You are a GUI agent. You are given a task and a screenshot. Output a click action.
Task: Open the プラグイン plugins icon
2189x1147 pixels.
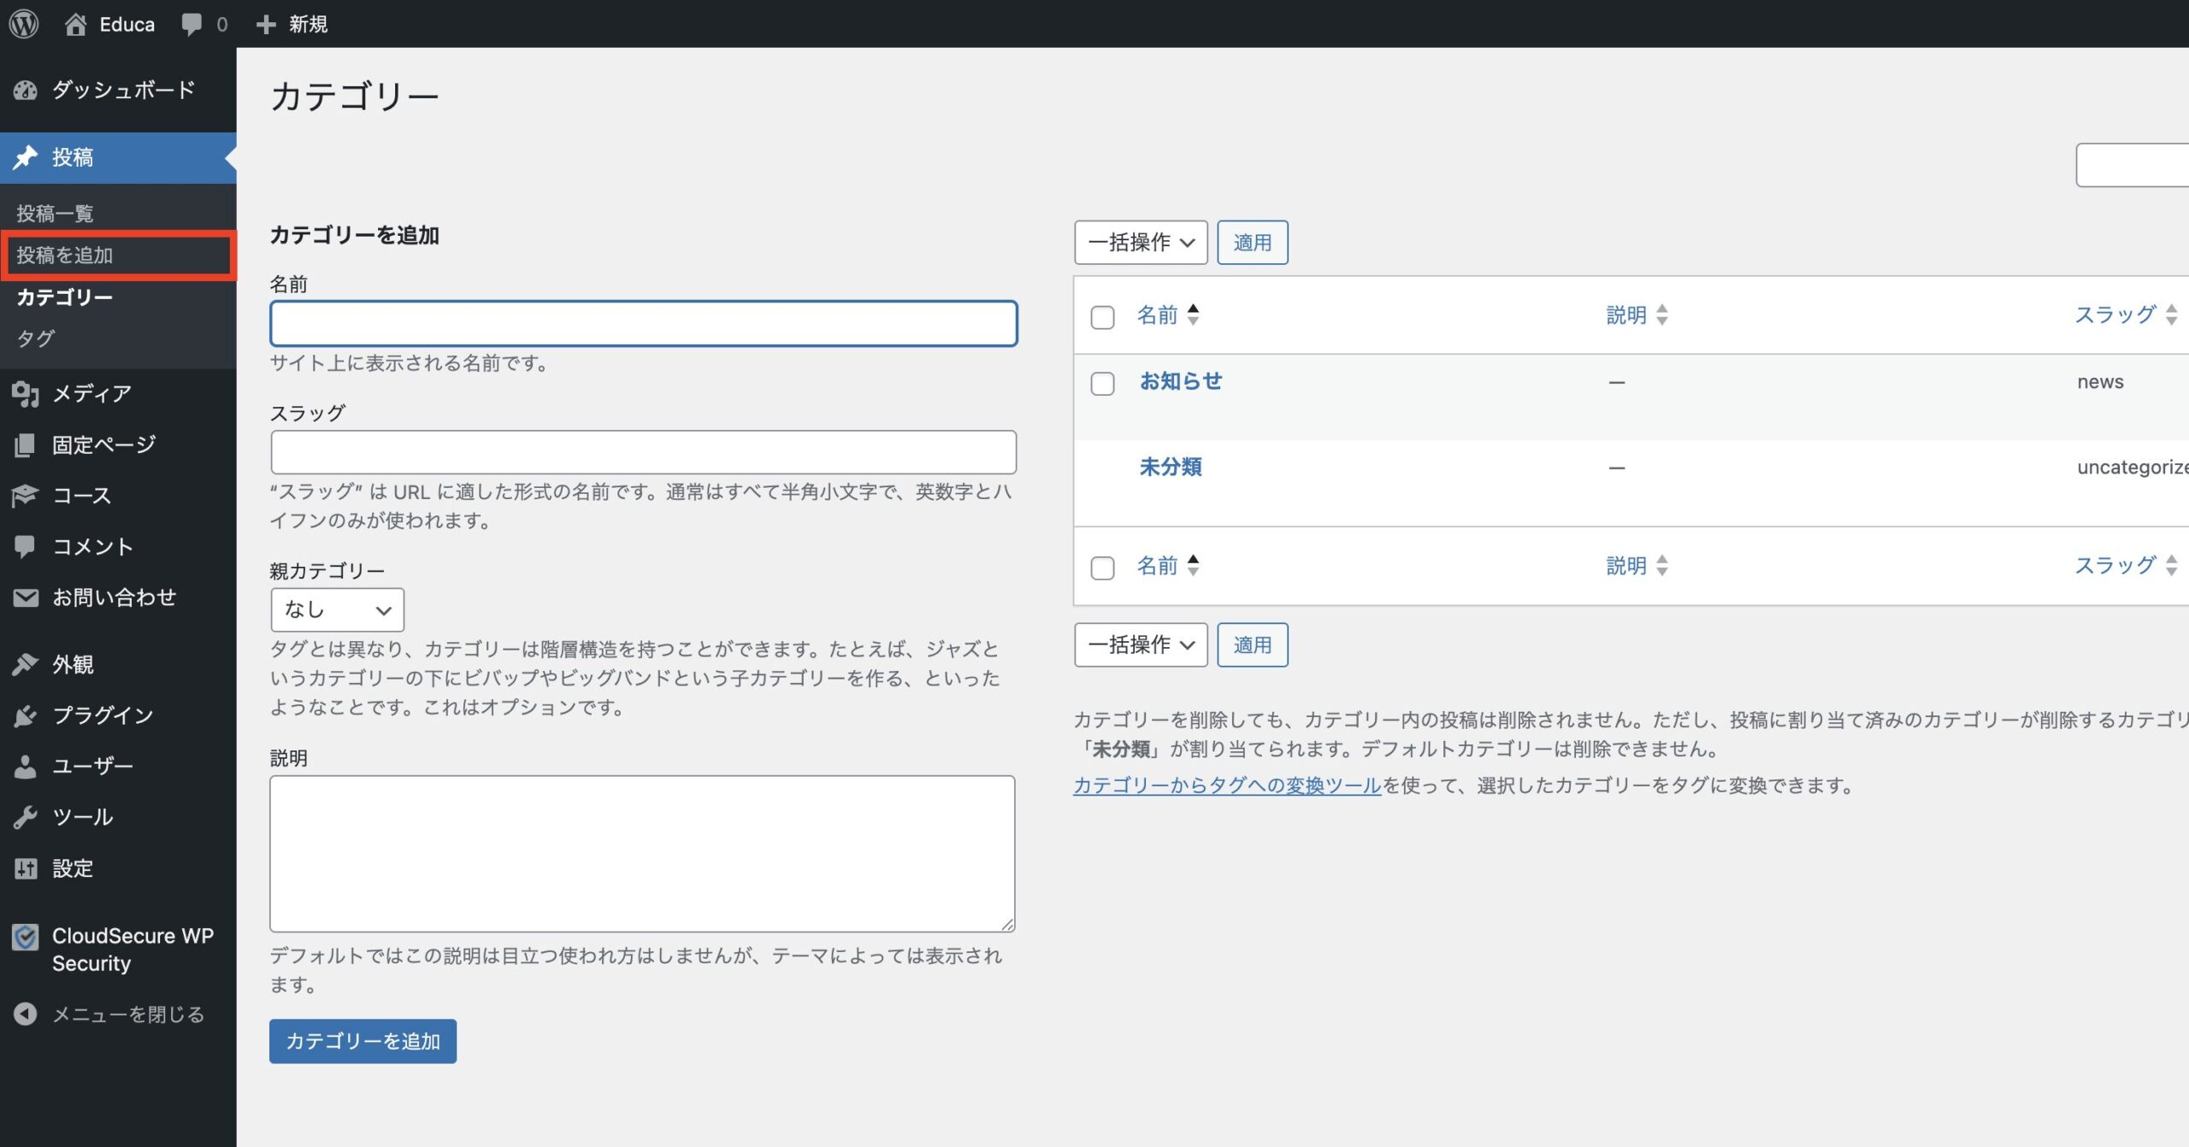26,715
